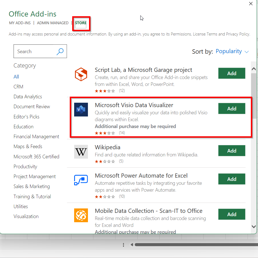Choose the Education category
The image size is (258, 258).
pos(23,127)
